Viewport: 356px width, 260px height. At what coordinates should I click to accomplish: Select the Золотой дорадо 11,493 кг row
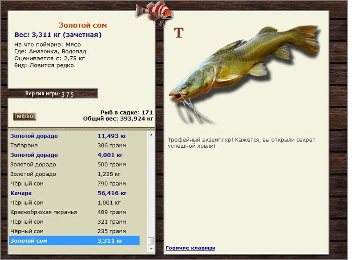(x=74, y=136)
